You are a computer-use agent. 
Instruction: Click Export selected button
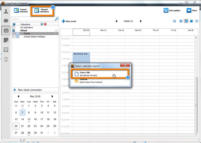(21, 10)
